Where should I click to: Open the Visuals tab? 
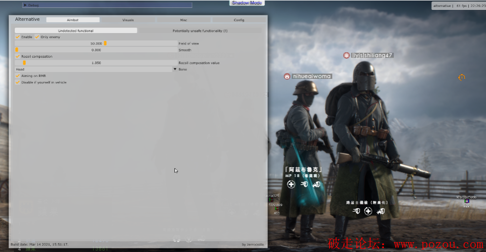tap(128, 20)
